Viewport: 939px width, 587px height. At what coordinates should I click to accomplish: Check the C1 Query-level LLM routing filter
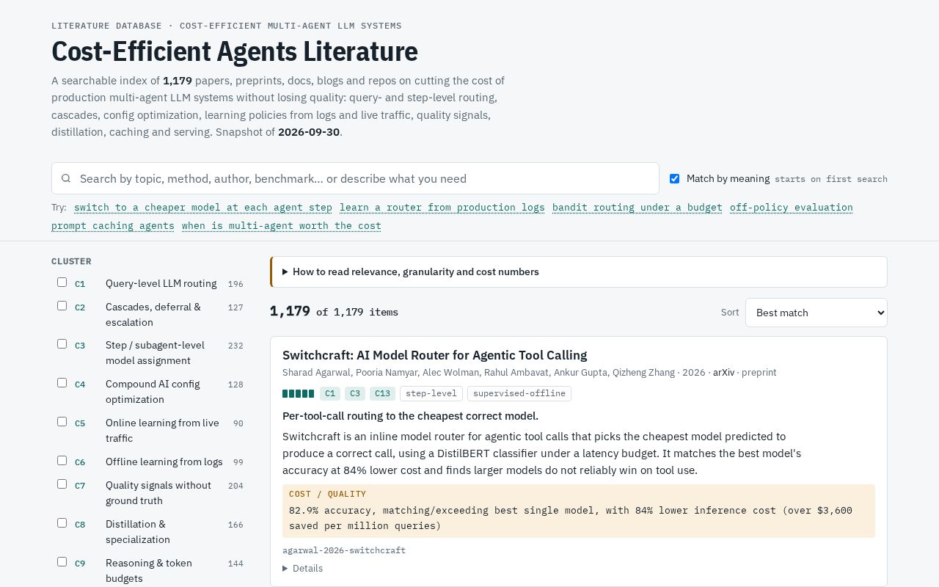coord(62,282)
